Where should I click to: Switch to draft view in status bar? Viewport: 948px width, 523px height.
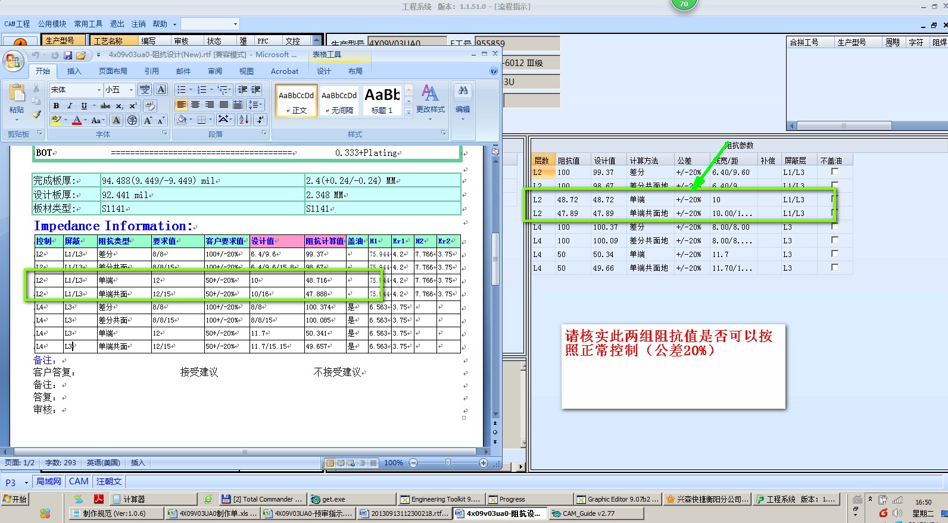click(373, 462)
